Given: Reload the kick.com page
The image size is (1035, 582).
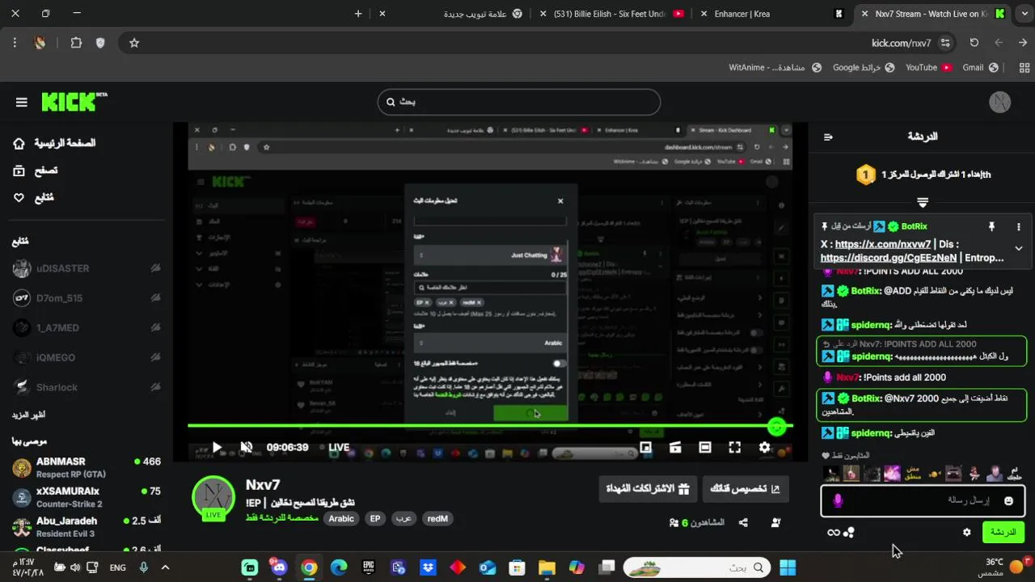Looking at the screenshot, I should tap(974, 43).
